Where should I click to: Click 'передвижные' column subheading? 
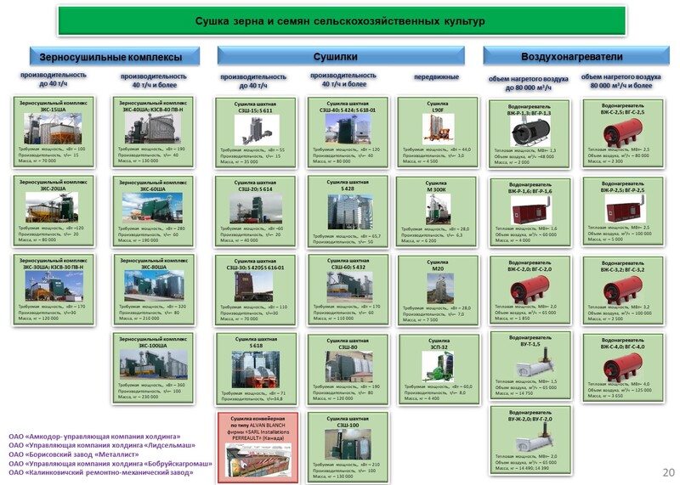tap(436, 76)
